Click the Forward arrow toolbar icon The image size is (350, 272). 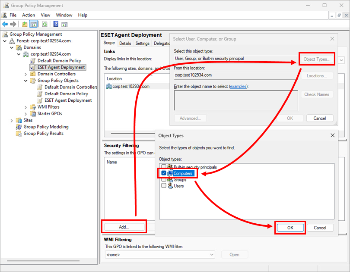tap(13, 24)
